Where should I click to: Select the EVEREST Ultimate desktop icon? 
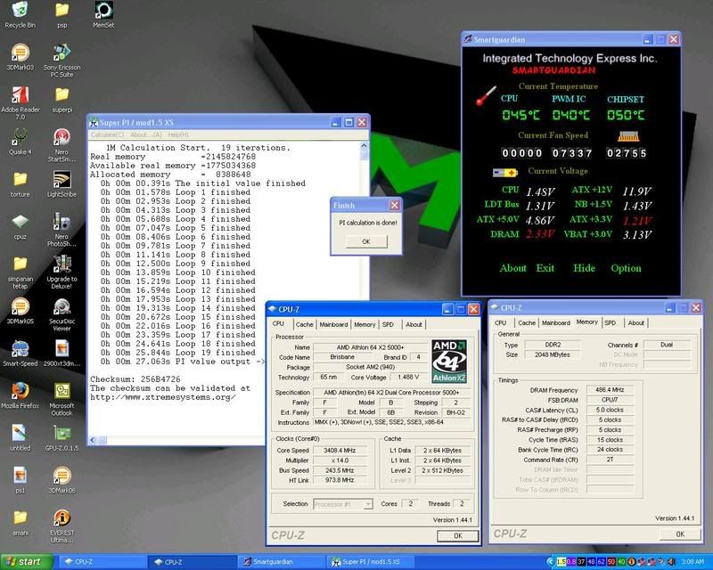tap(61, 519)
